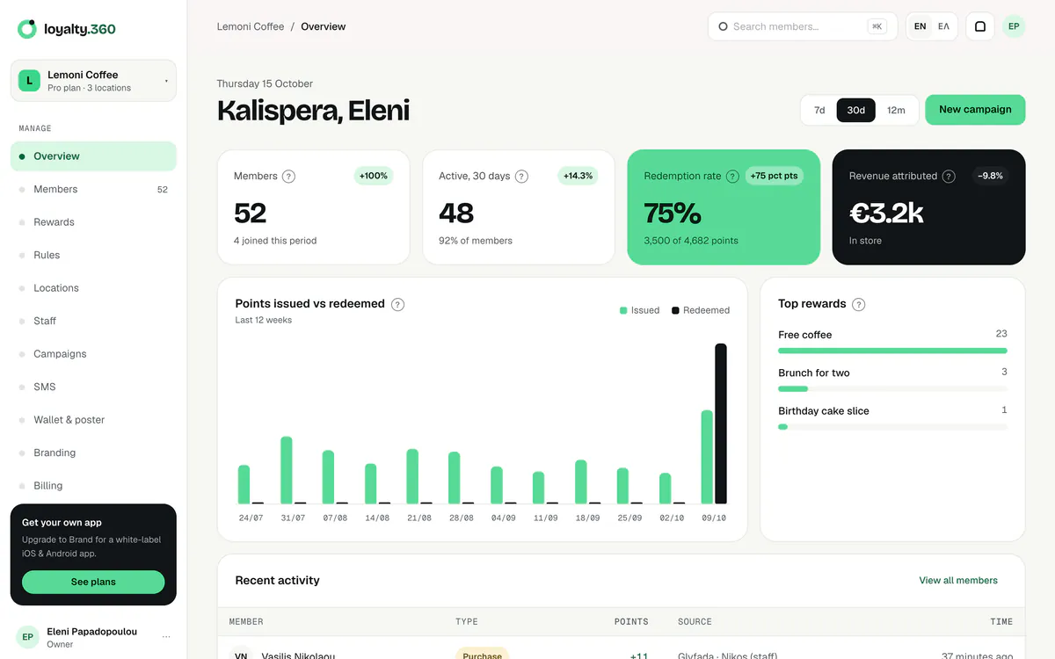
Task: Open the Locations sidebar item
Action: pos(93,288)
